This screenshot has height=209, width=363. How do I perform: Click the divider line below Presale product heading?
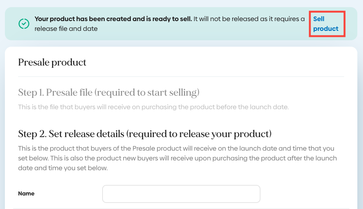coord(181,76)
